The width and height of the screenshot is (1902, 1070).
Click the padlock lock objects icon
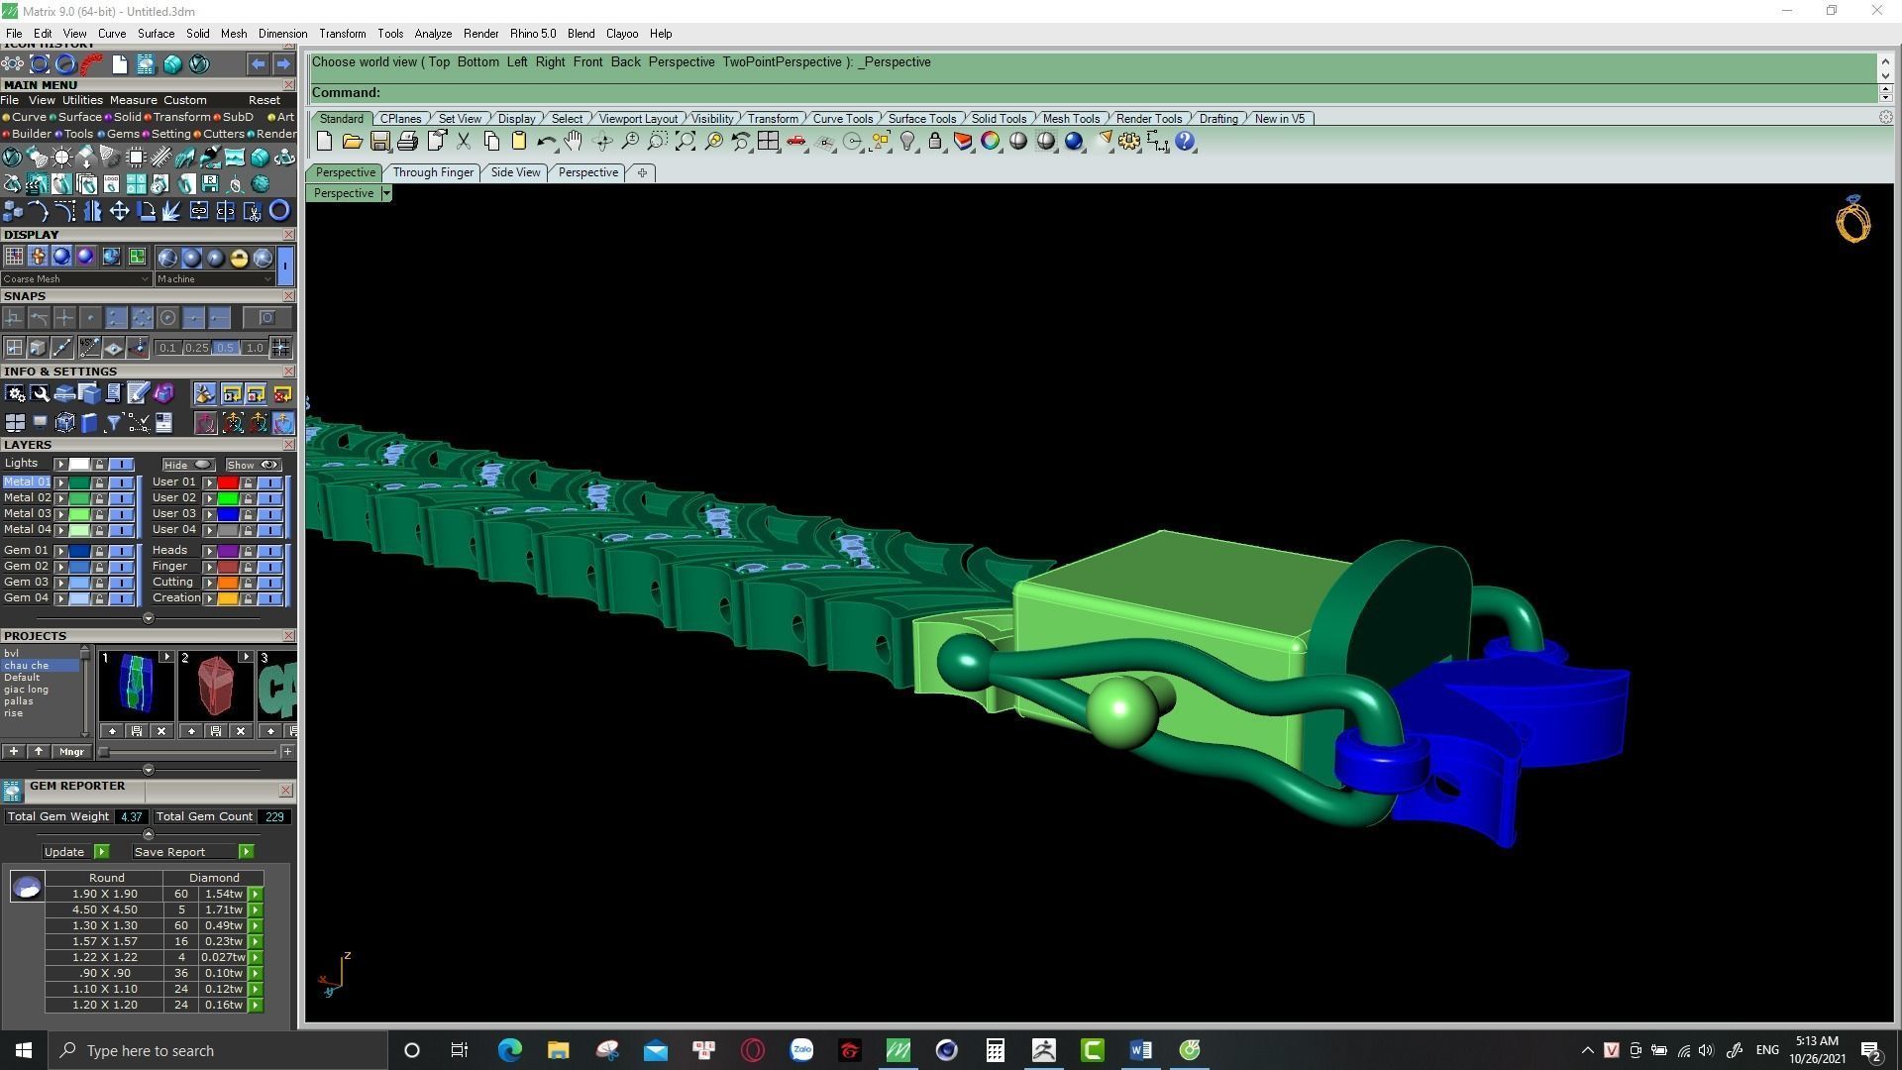tap(935, 142)
